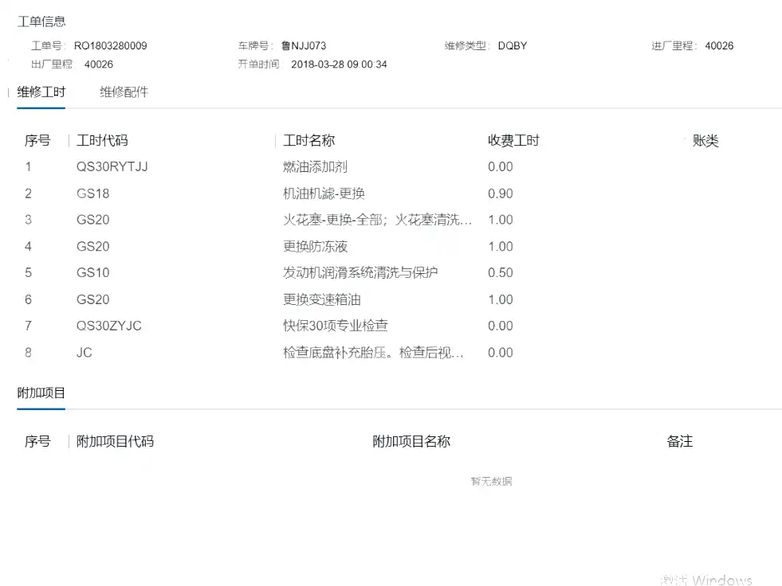The width and height of the screenshot is (782, 586).
Task: Select the 火花塞-更换-全部 row name
Action: (x=378, y=220)
